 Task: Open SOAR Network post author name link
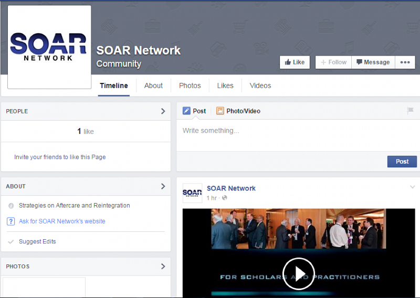(x=231, y=188)
